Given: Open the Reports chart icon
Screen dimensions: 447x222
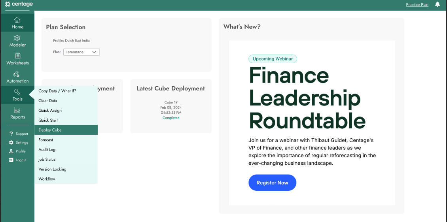Looking at the screenshot, I should point(17,110).
